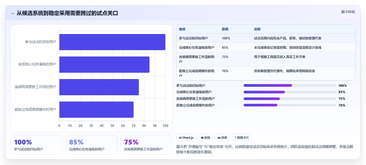Click the 100% stat card
The image size is (366, 165).
37,145
